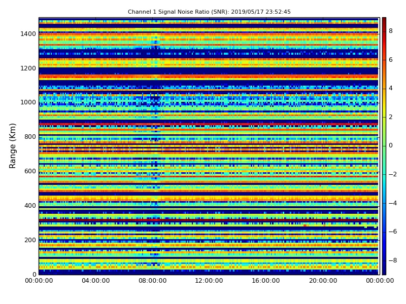Click the 1200 range tick label

pyautogui.click(x=28, y=68)
